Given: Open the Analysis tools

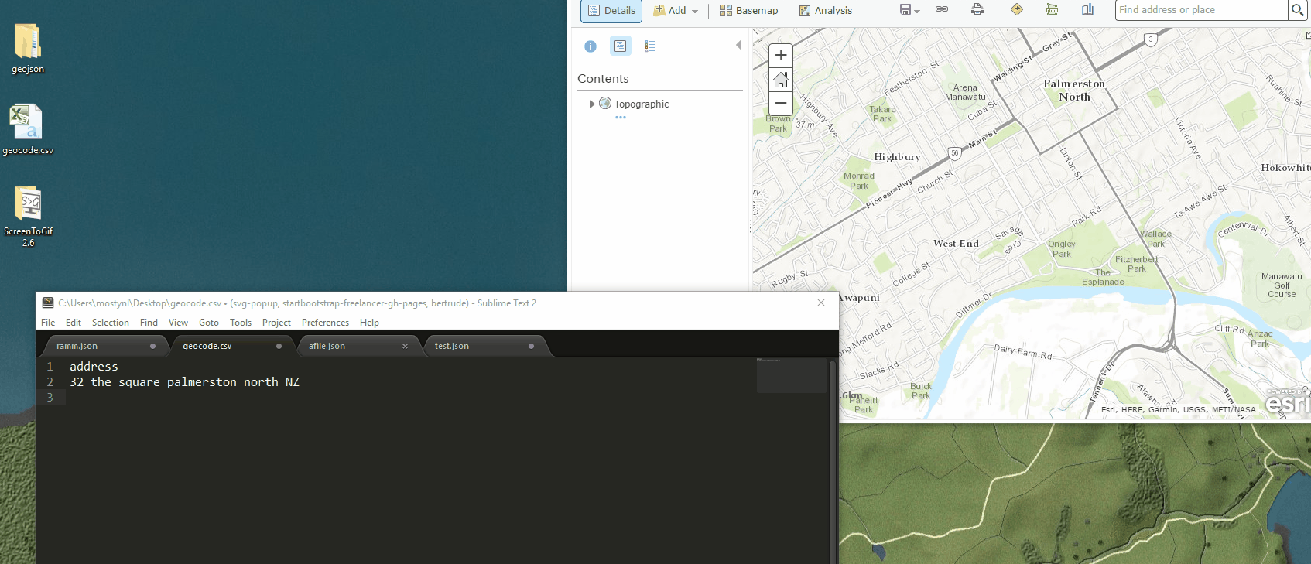Looking at the screenshot, I should [825, 11].
